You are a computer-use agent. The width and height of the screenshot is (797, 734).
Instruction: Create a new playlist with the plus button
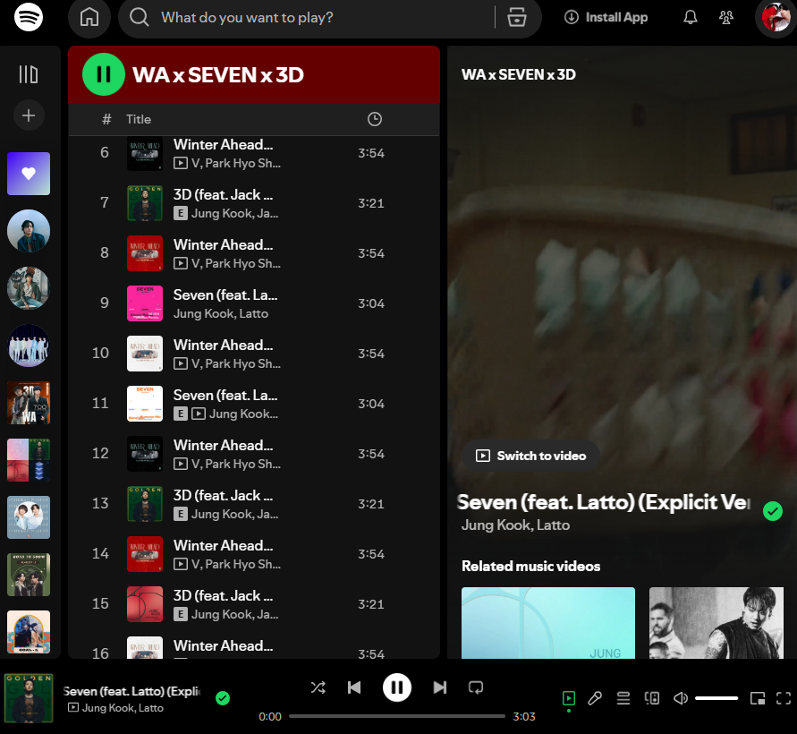pos(29,115)
